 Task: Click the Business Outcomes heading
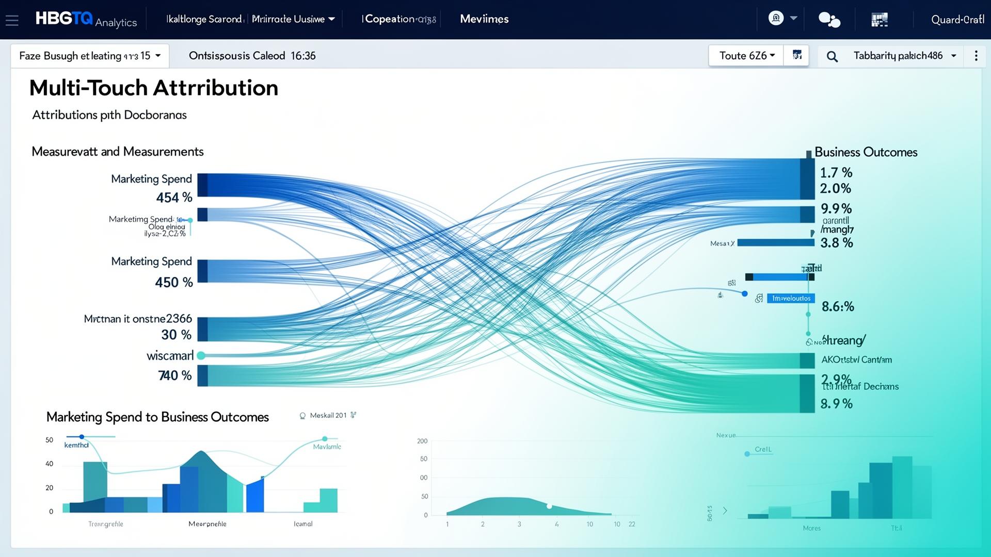pyautogui.click(x=866, y=152)
